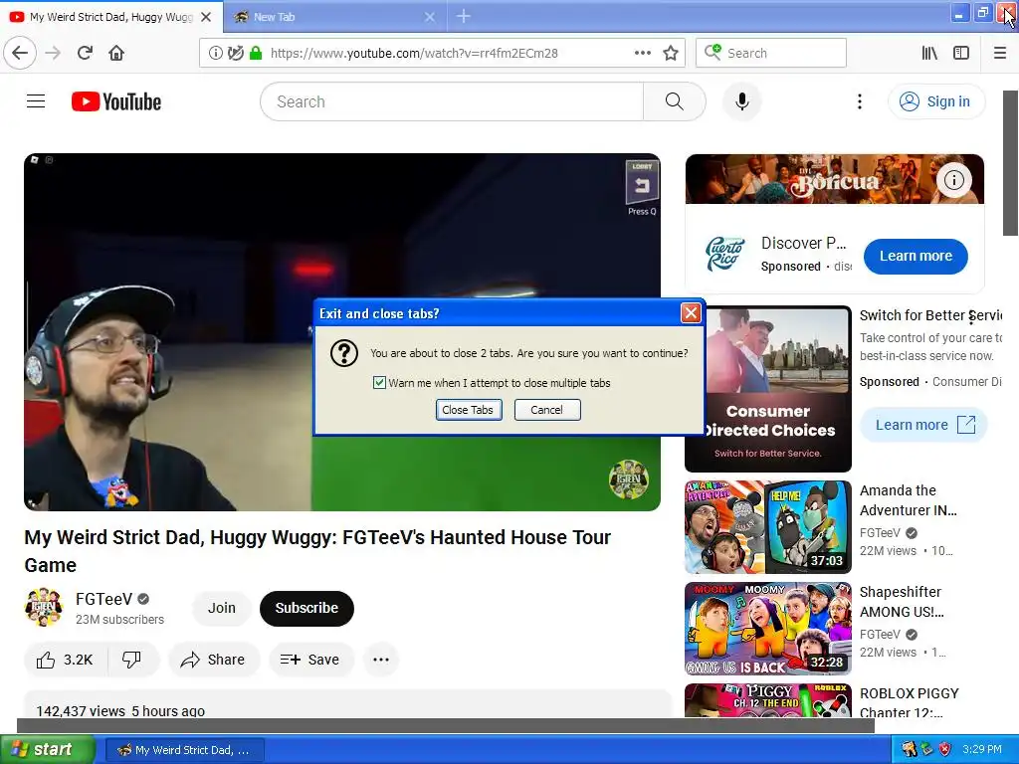1019x764 pixels.
Task: Click the Windows start button
Action: [47, 749]
